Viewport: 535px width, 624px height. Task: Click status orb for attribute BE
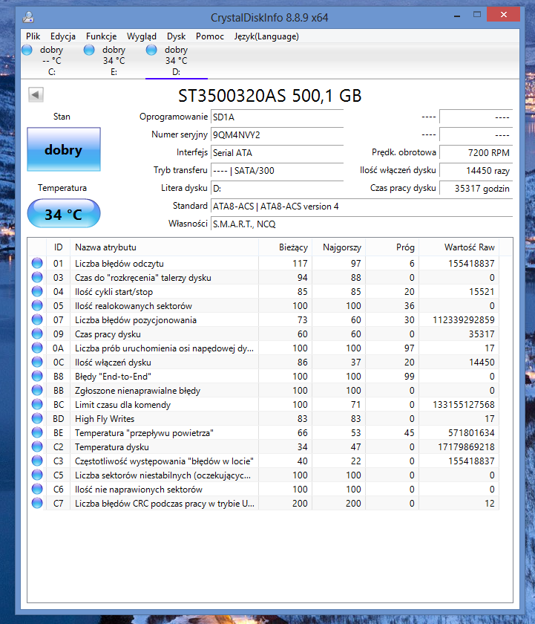(x=37, y=432)
